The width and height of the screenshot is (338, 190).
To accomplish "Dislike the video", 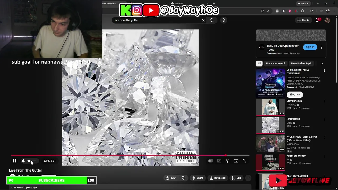I will coord(183,178).
